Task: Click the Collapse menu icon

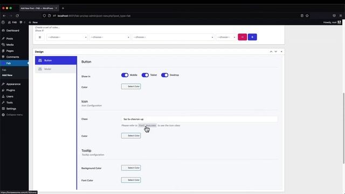Action: tap(3, 115)
